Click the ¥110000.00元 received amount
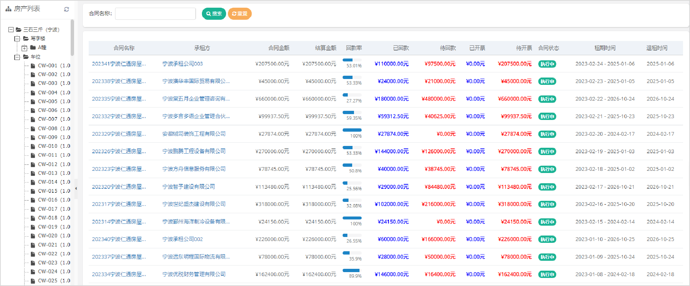This screenshot has width=690, height=286. tap(392, 64)
